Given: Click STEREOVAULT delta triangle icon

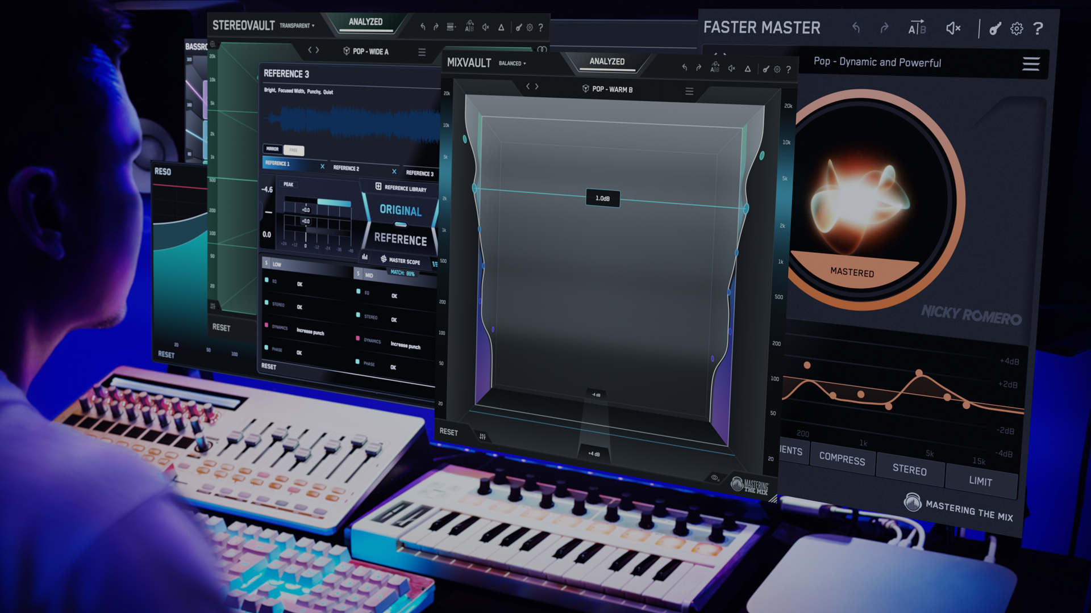Looking at the screenshot, I should [501, 27].
